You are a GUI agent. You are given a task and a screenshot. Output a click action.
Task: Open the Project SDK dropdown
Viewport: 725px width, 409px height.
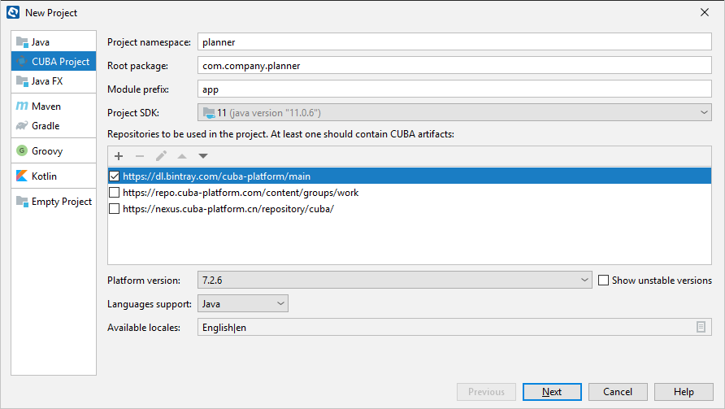454,112
